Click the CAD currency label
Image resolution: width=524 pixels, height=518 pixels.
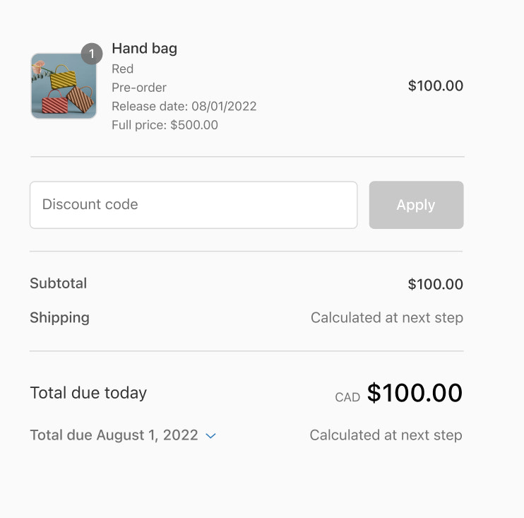tap(347, 397)
